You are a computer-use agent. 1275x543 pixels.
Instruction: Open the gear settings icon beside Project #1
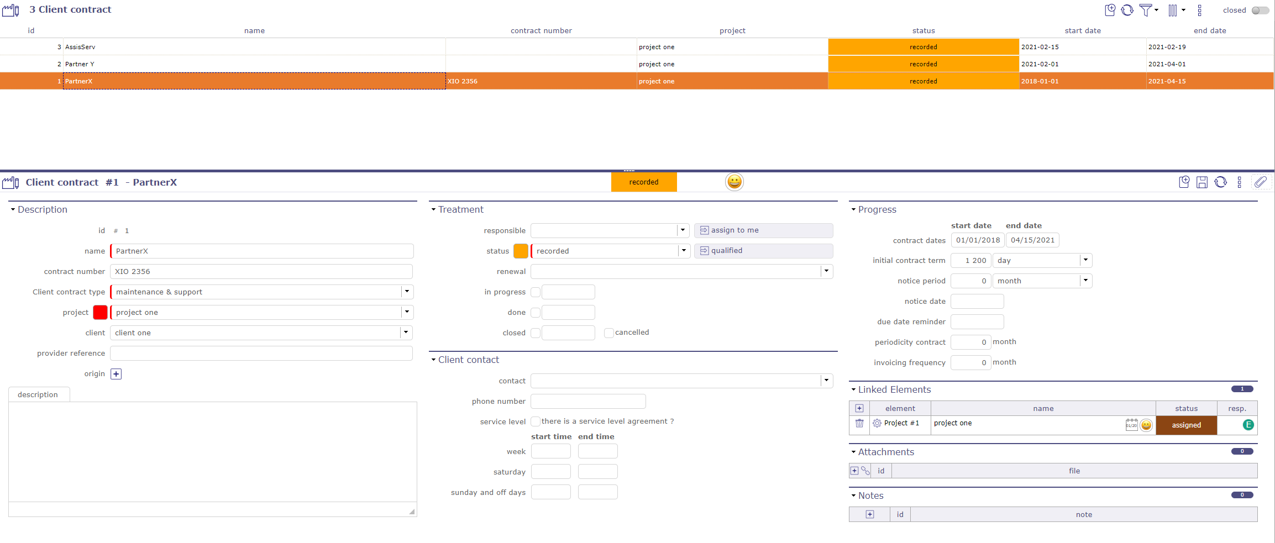click(877, 423)
